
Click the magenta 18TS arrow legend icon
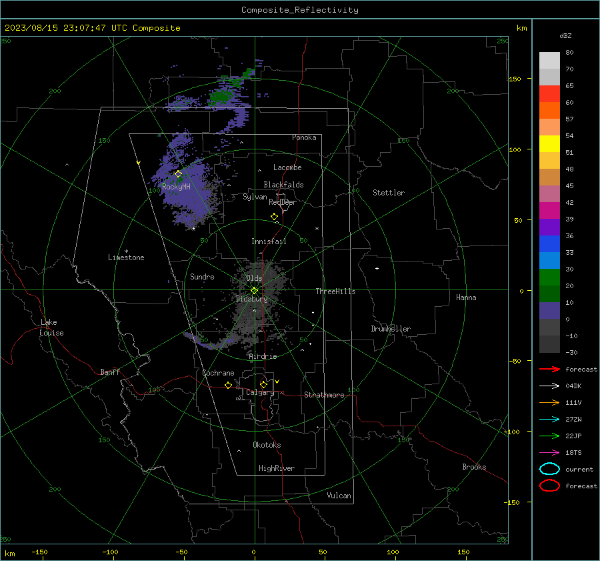coord(549,453)
